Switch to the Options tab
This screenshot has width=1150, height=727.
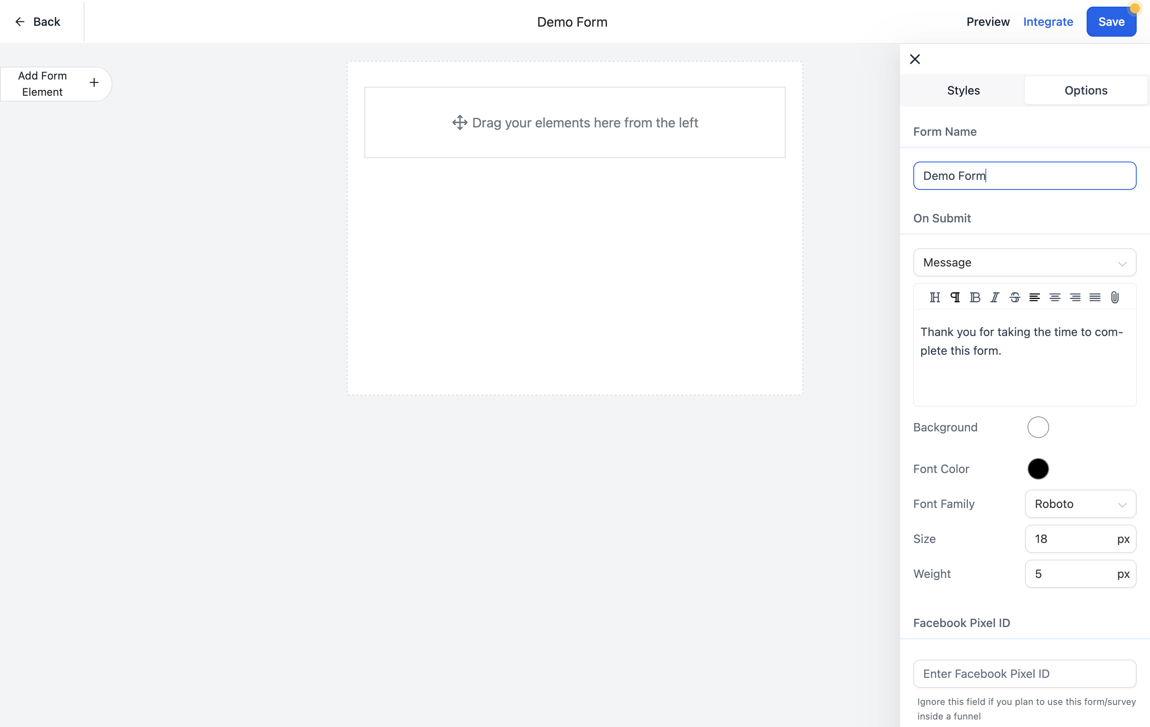coord(1085,91)
